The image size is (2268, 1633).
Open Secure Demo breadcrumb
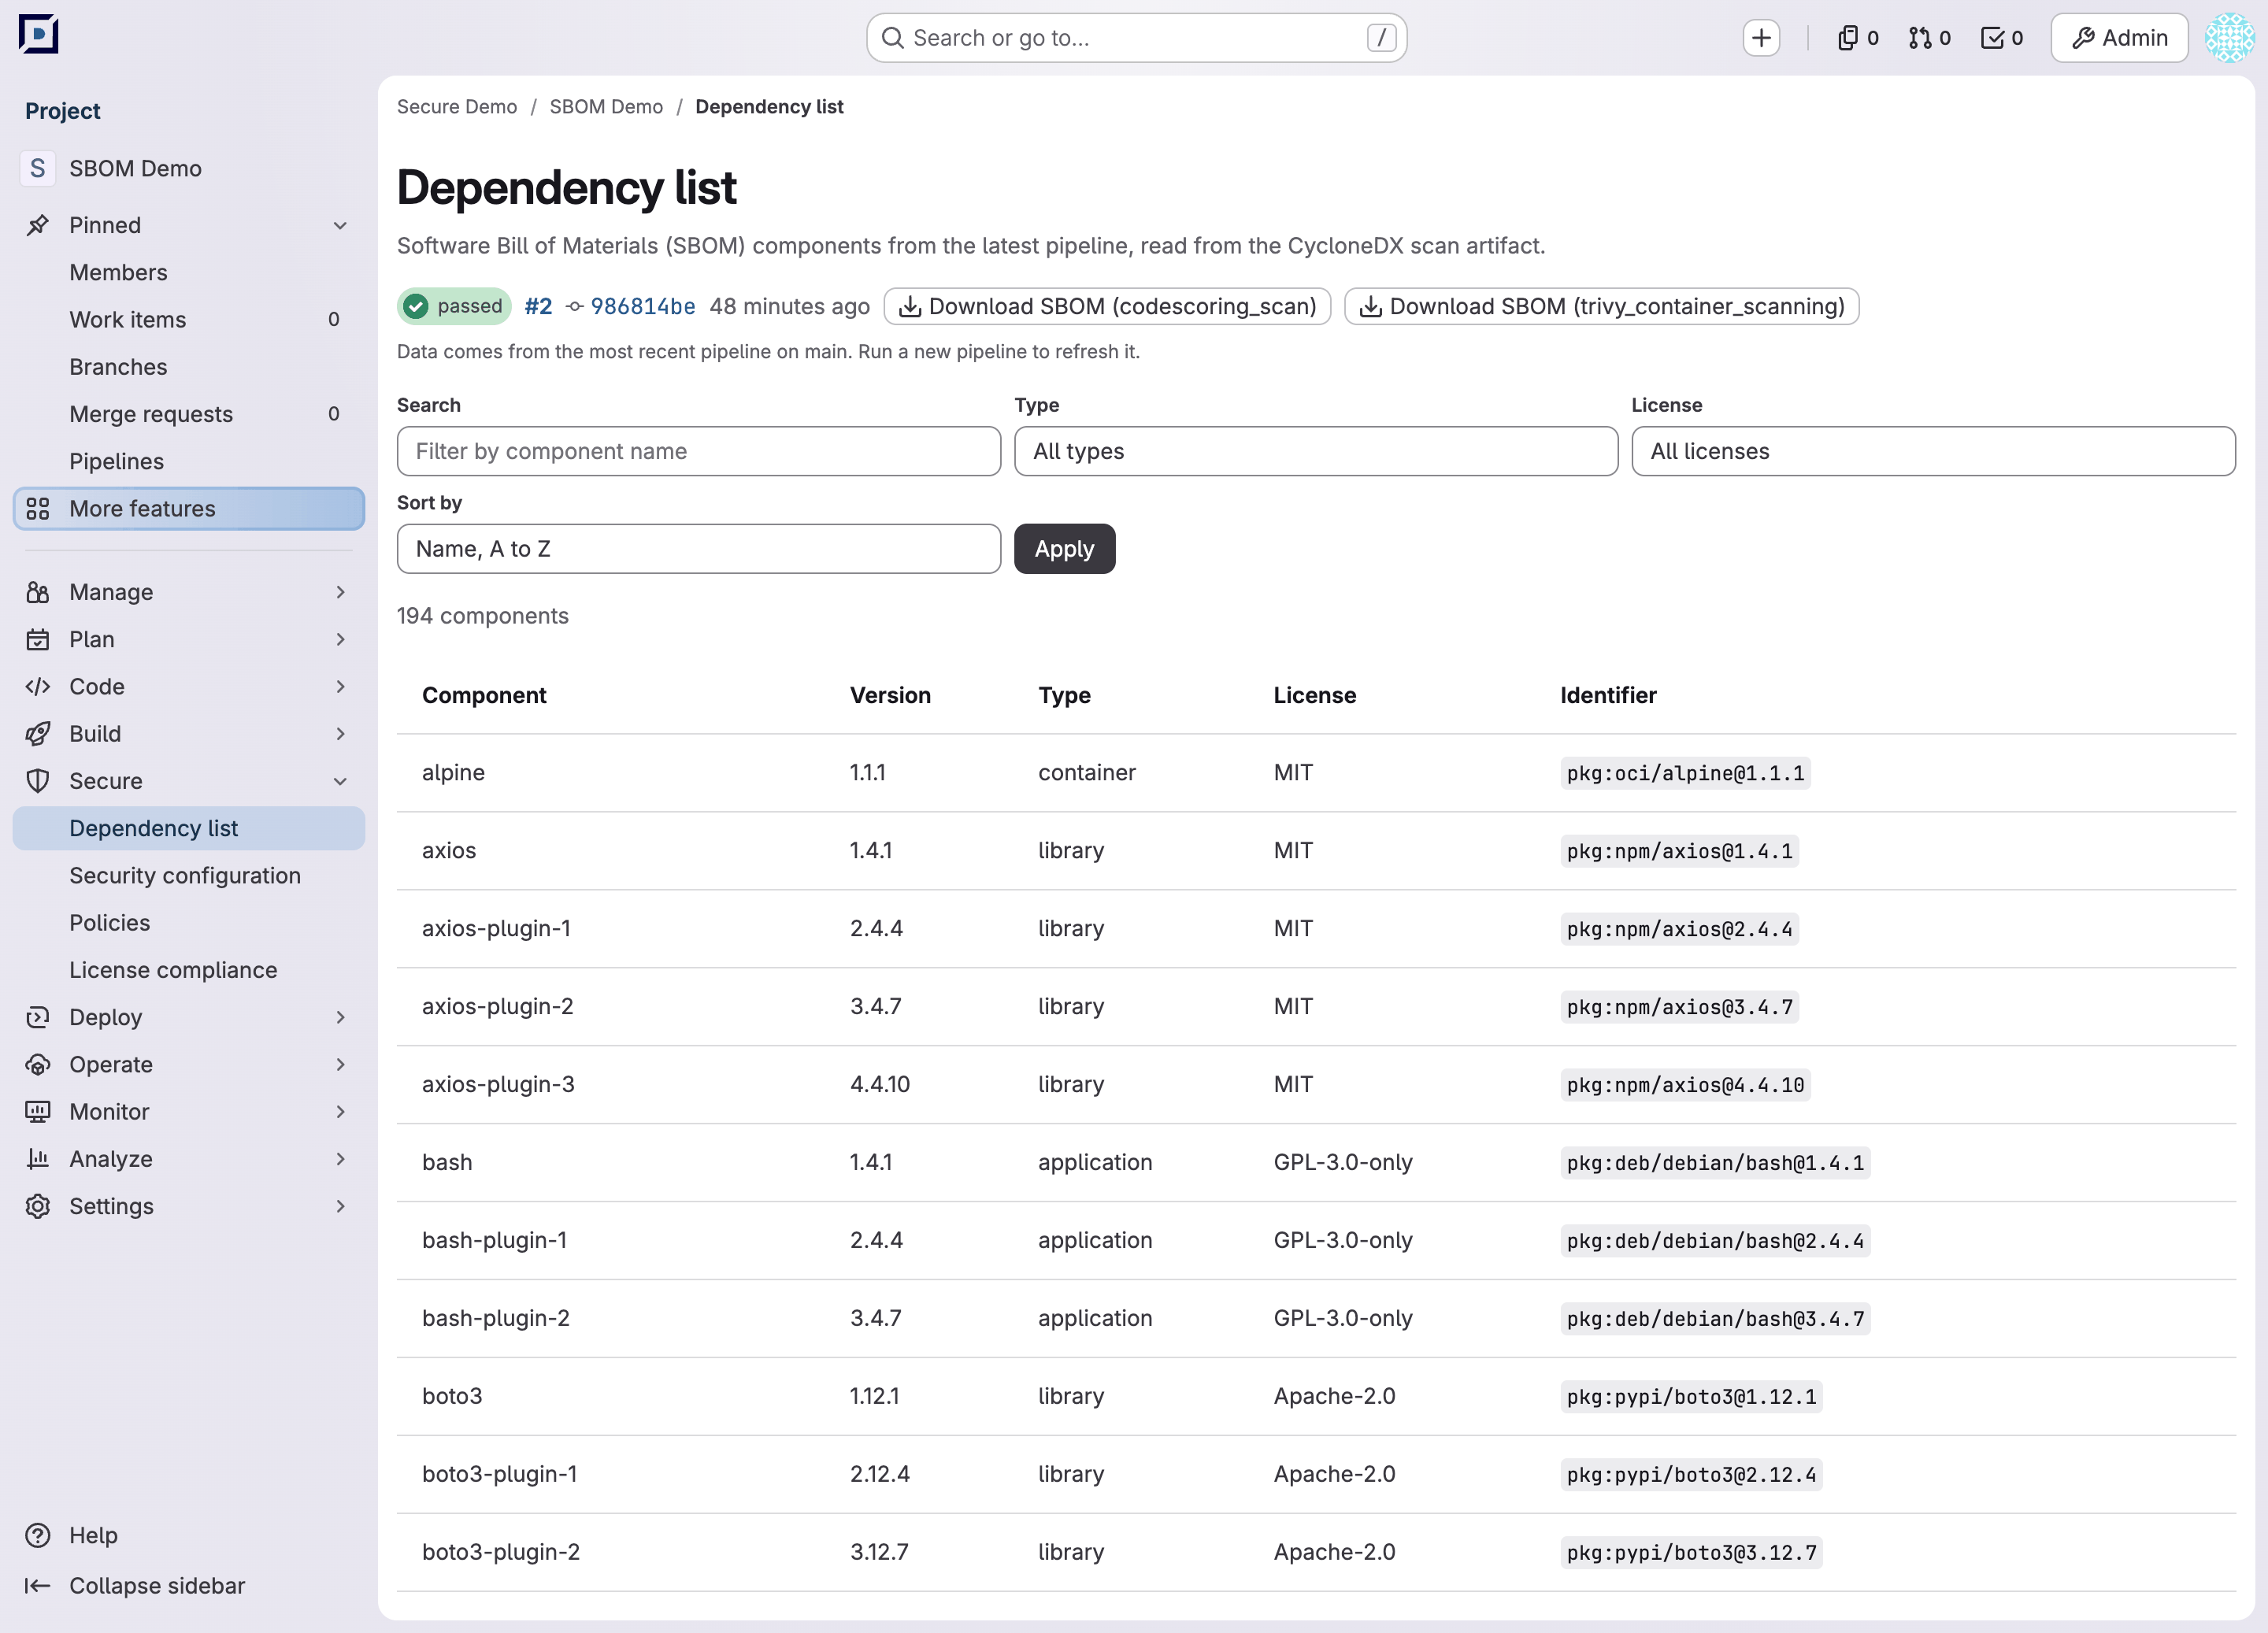pyautogui.click(x=457, y=107)
